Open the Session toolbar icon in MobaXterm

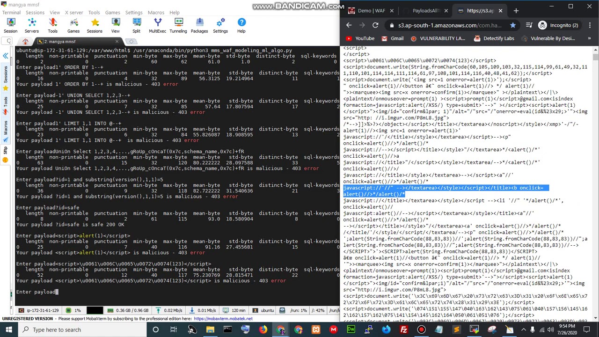click(x=11, y=26)
